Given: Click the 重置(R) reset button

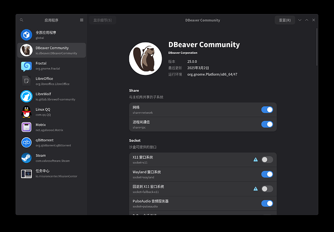Looking at the screenshot, I should (285, 20).
